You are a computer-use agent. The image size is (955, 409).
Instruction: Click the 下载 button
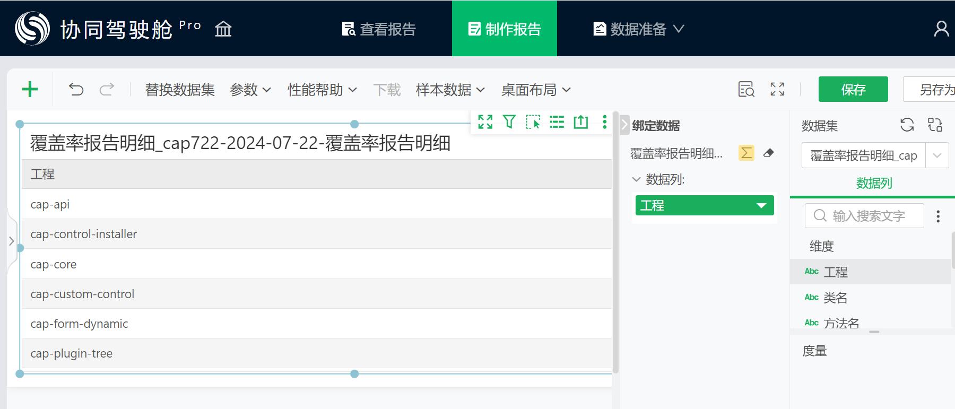(x=387, y=90)
